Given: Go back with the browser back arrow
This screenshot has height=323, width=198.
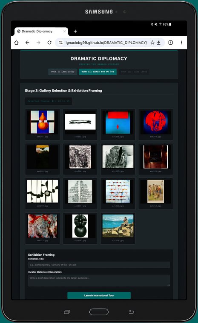Looking at the screenshot, I should click(27, 43).
